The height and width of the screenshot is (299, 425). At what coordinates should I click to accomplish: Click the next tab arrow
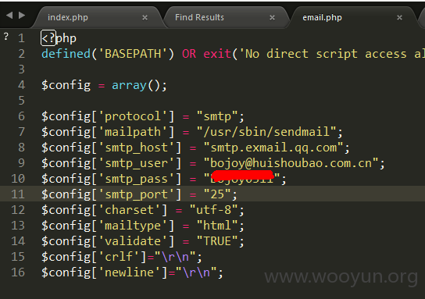(x=22, y=16)
